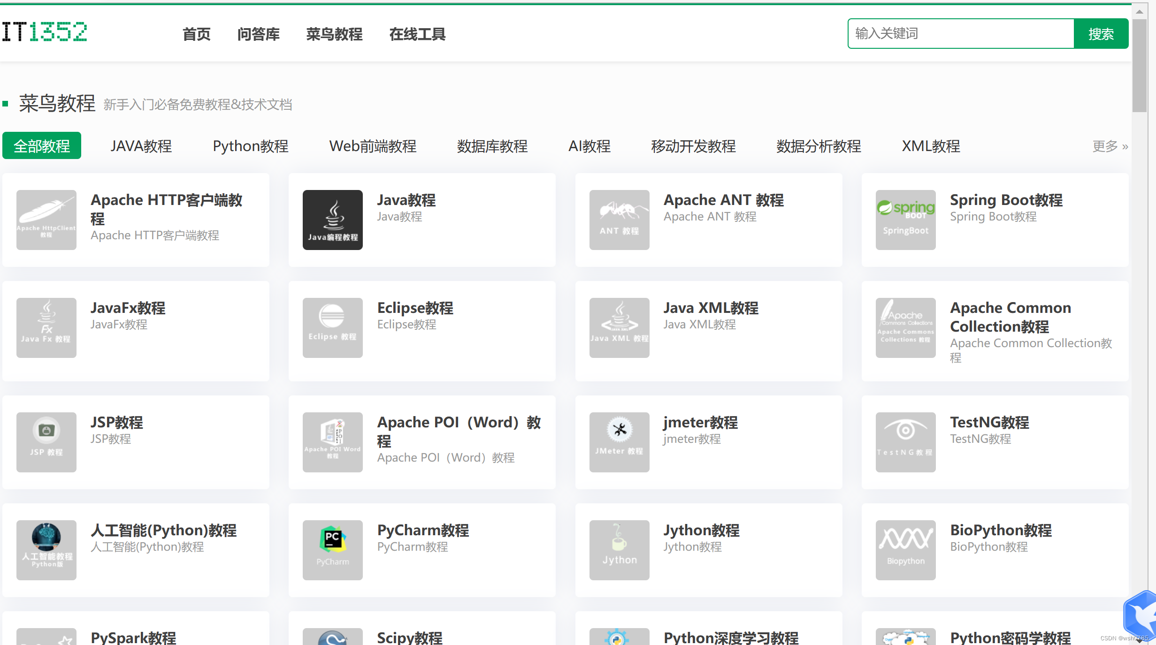
Task: Select the TestNG eye icon
Action: pyautogui.click(x=905, y=442)
